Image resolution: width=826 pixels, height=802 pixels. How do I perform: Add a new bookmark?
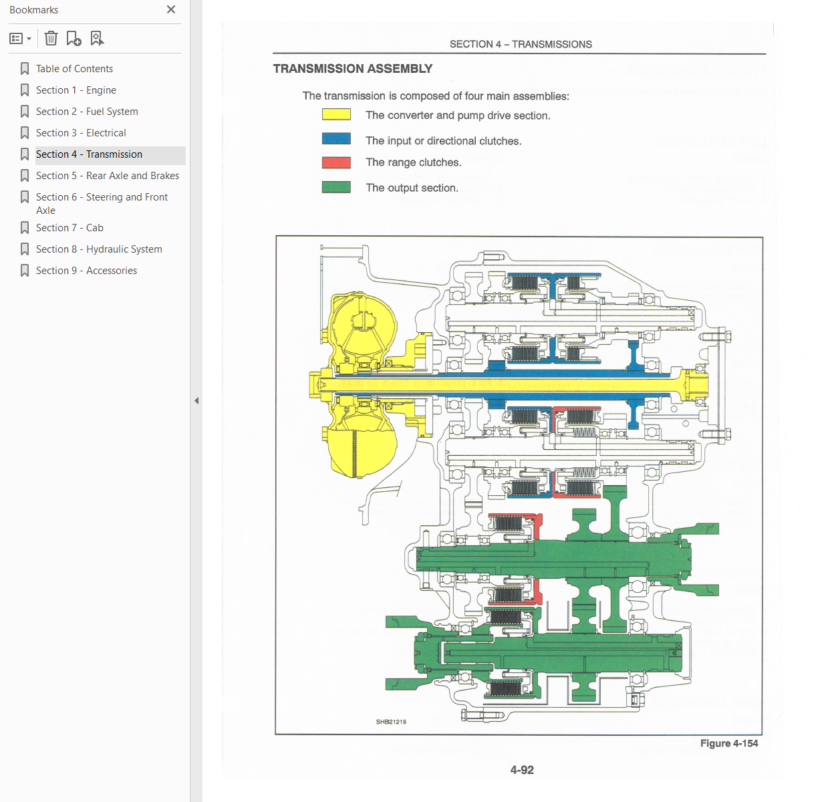(x=74, y=39)
